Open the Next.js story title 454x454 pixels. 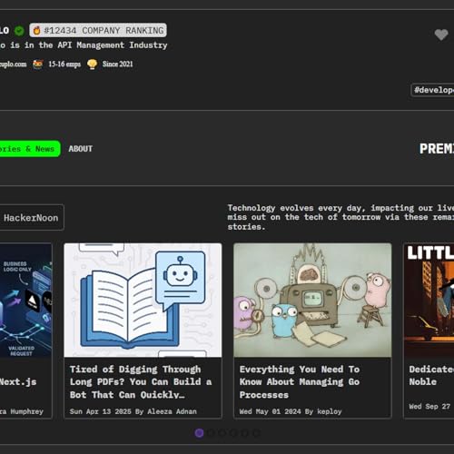click(18, 382)
